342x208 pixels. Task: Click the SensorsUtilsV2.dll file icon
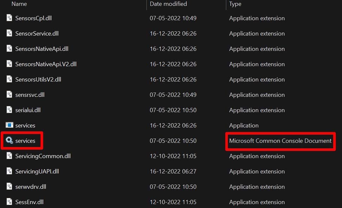[9, 79]
